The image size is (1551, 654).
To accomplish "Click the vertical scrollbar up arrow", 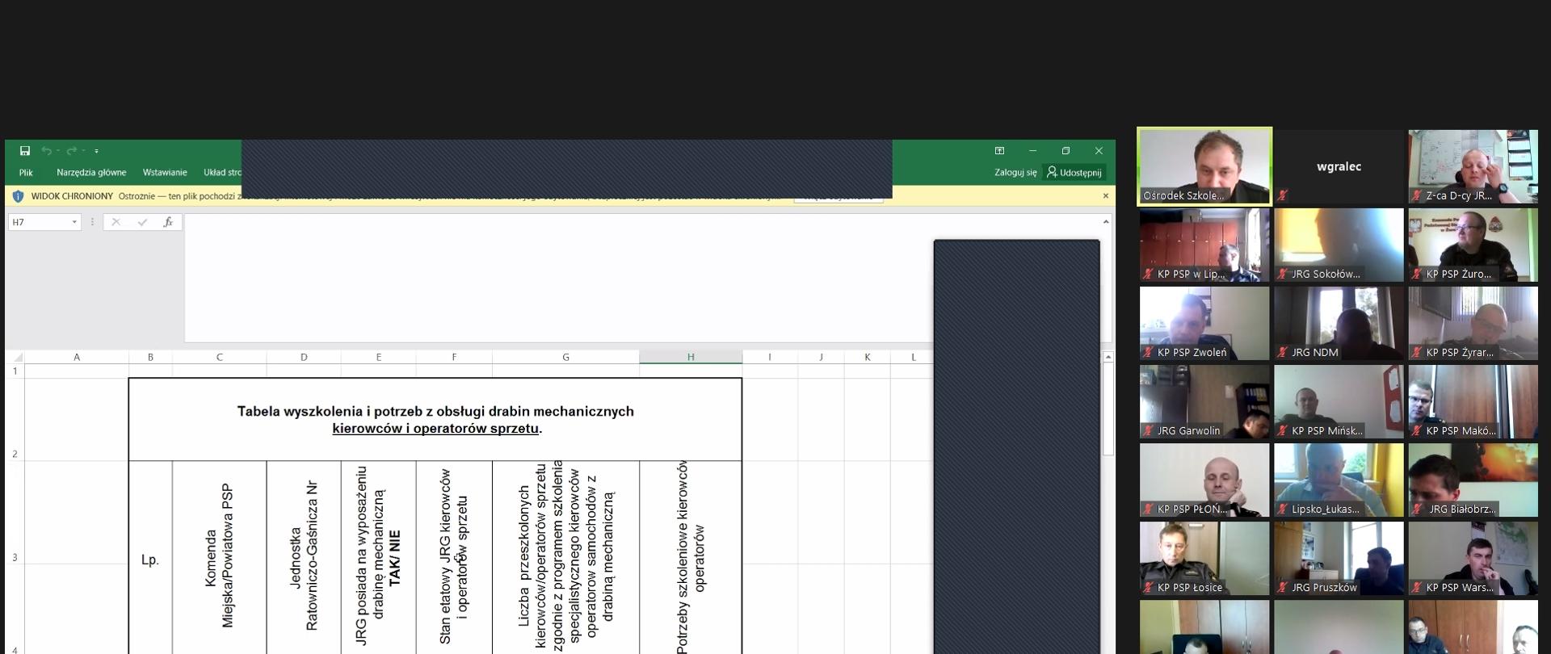I will 1108,357.
